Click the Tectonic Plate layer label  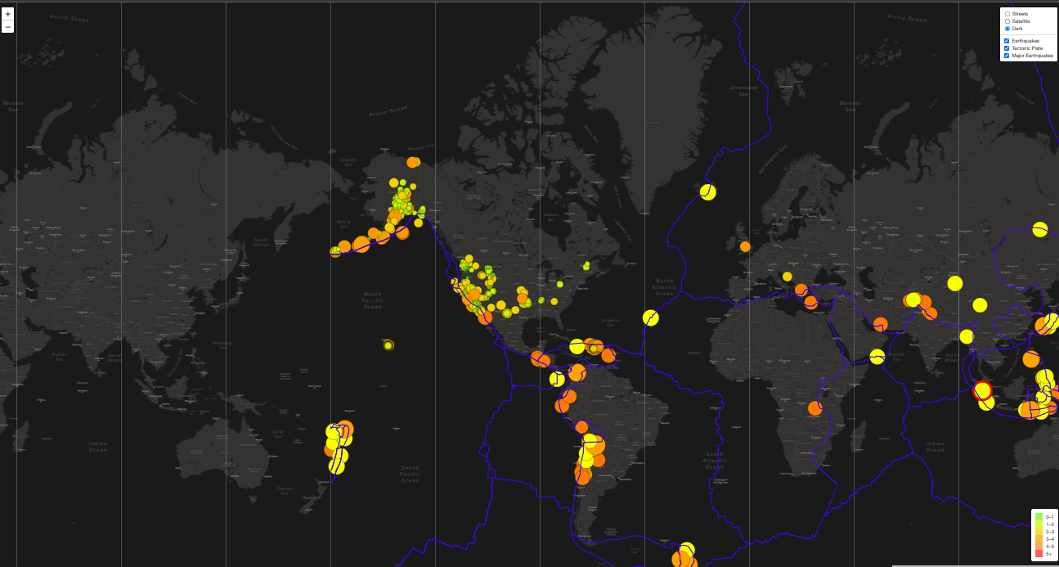coord(1027,48)
